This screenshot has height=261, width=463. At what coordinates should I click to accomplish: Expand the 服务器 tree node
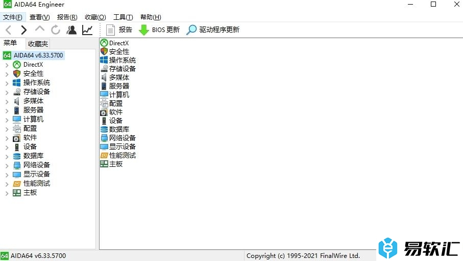[x=7, y=110]
